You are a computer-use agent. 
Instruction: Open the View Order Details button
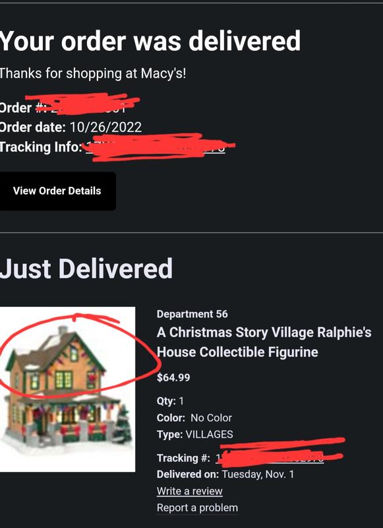tap(57, 191)
